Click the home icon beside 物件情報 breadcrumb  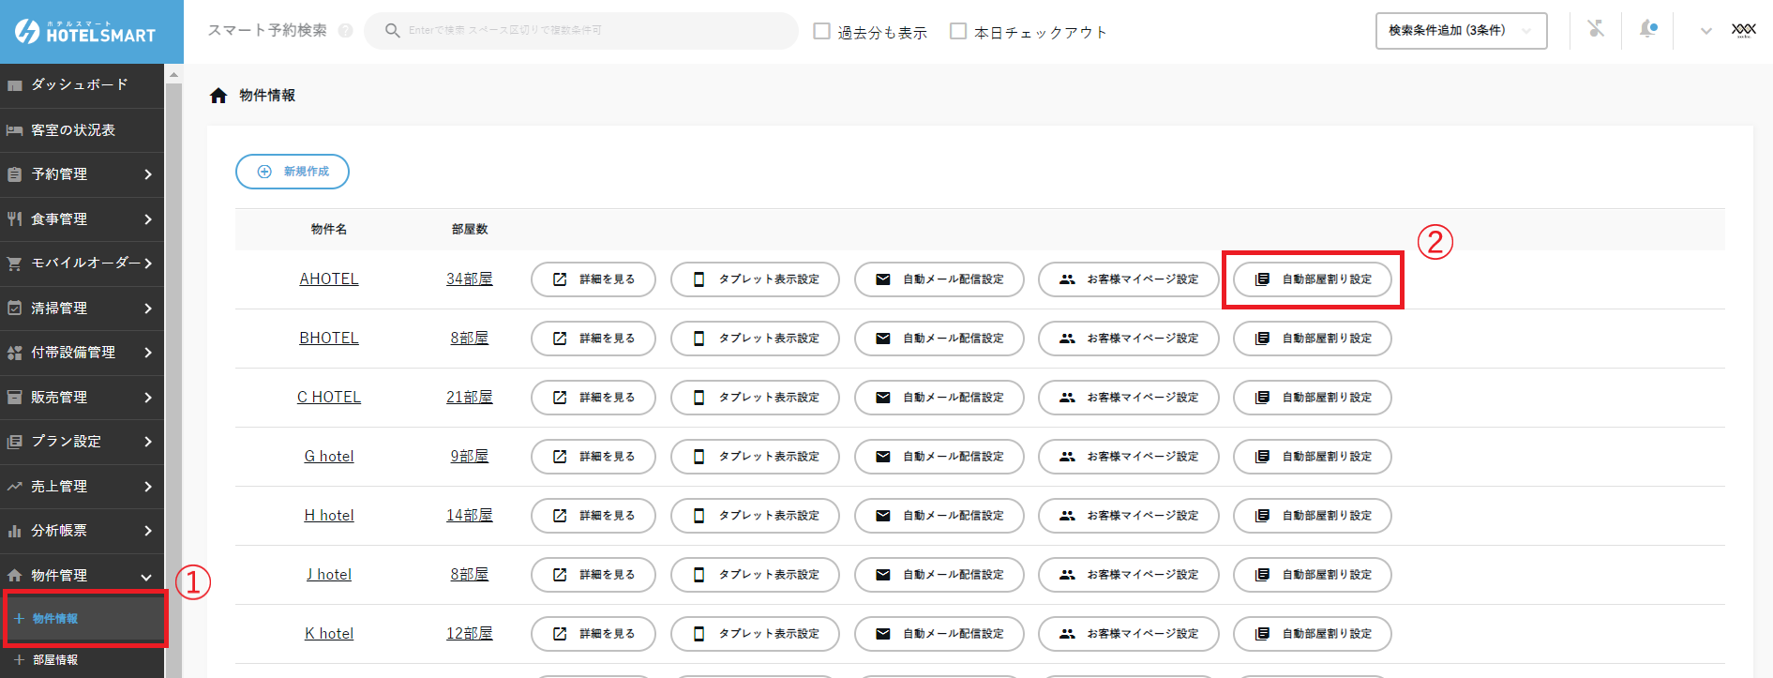(218, 96)
